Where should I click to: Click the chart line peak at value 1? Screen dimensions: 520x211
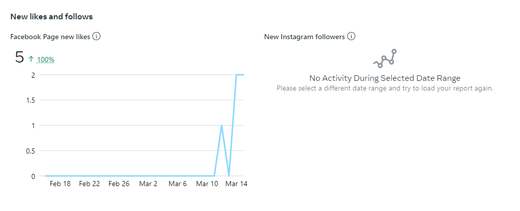221,126
